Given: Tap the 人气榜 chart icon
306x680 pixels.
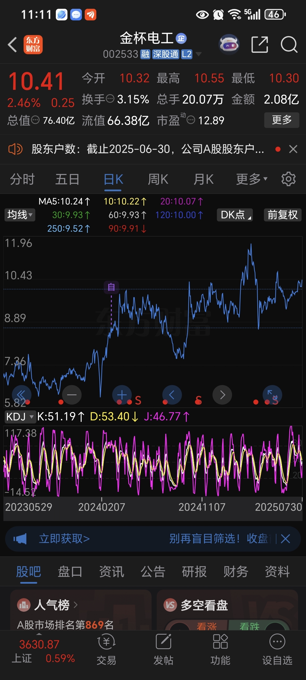Looking at the screenshot, I should 24,605.
